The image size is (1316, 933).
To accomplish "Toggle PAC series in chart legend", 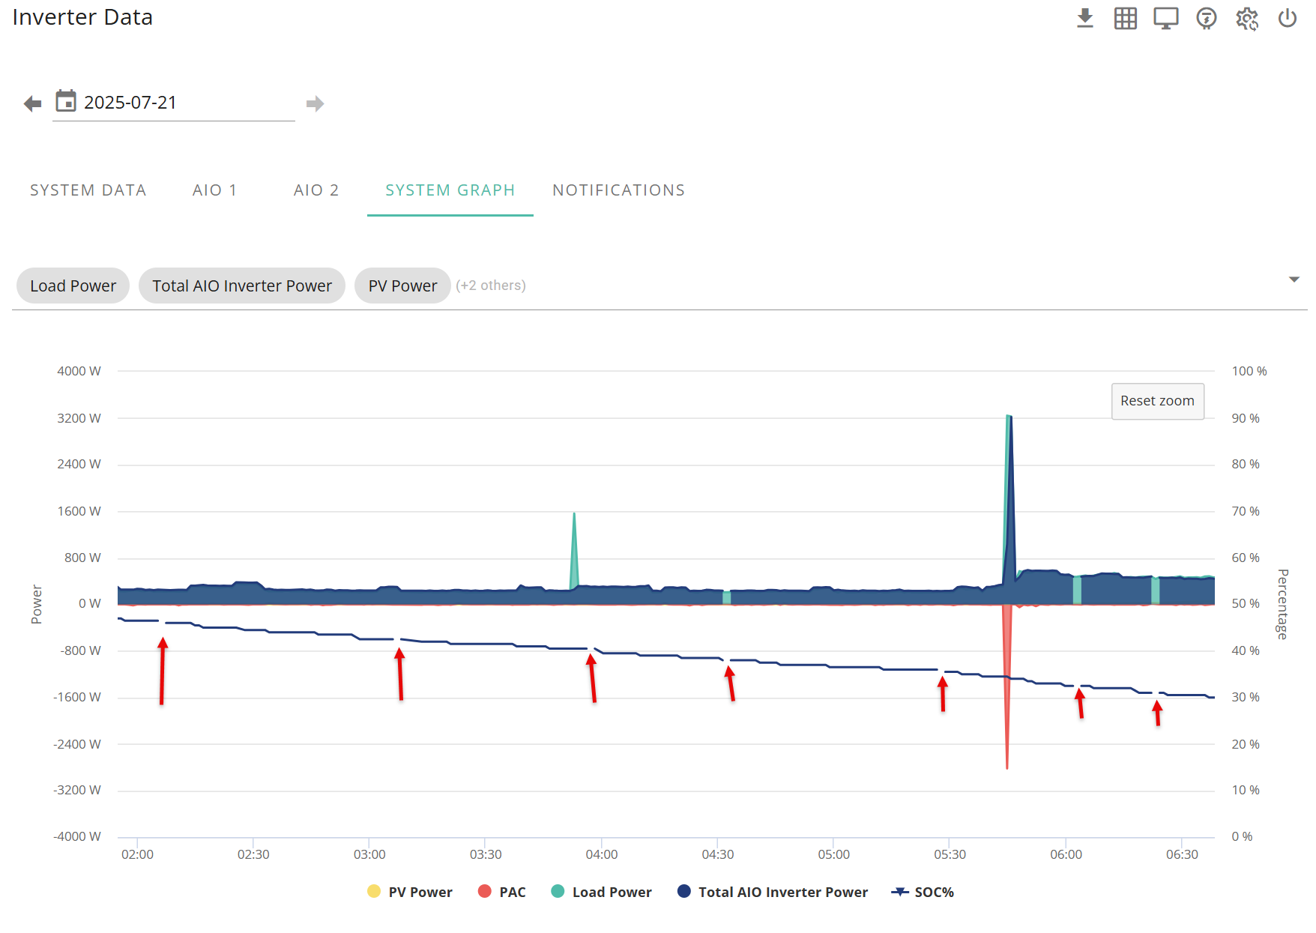I will point(501,892).
